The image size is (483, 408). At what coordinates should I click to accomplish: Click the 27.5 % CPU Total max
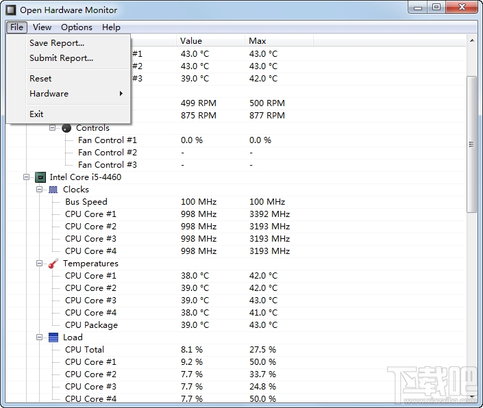[x=263, y=349]
